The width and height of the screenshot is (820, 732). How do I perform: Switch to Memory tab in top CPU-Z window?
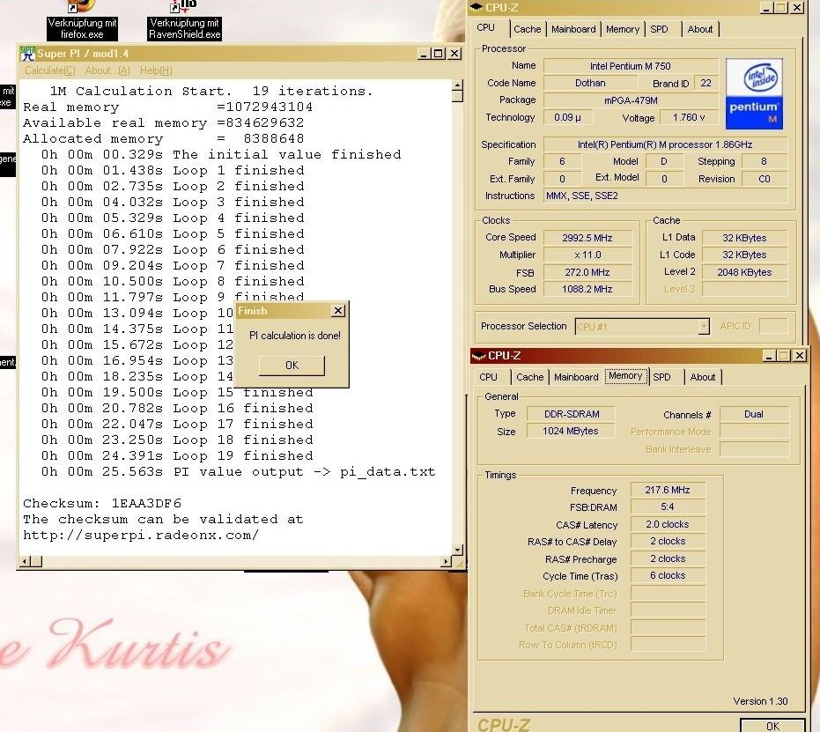623,29
